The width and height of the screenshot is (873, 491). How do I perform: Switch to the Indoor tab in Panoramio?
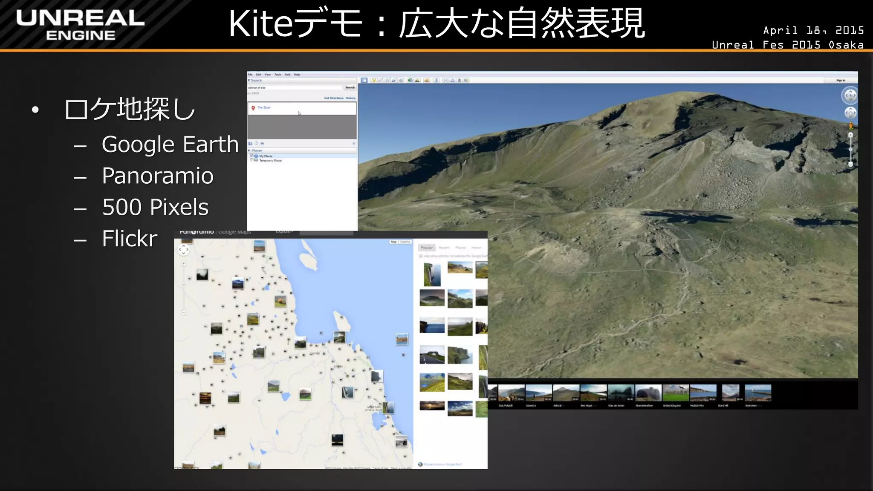(x=476, y=248)
